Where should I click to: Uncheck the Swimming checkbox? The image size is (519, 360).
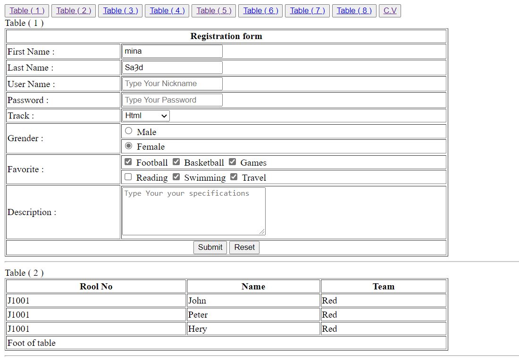[x=176, y=177]
